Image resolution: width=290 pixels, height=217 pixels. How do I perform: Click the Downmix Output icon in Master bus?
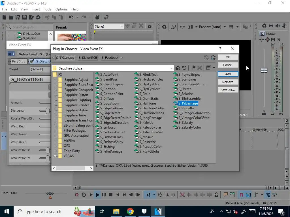pyautogui.click(x=271, y=26)
